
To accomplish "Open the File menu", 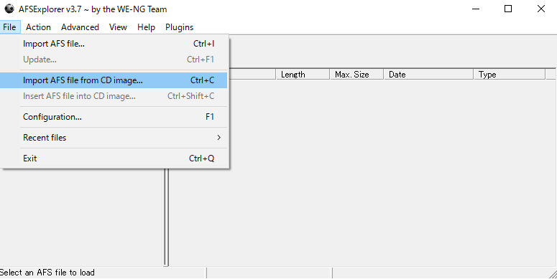I will pyautogui.click(x=9, y=27).
